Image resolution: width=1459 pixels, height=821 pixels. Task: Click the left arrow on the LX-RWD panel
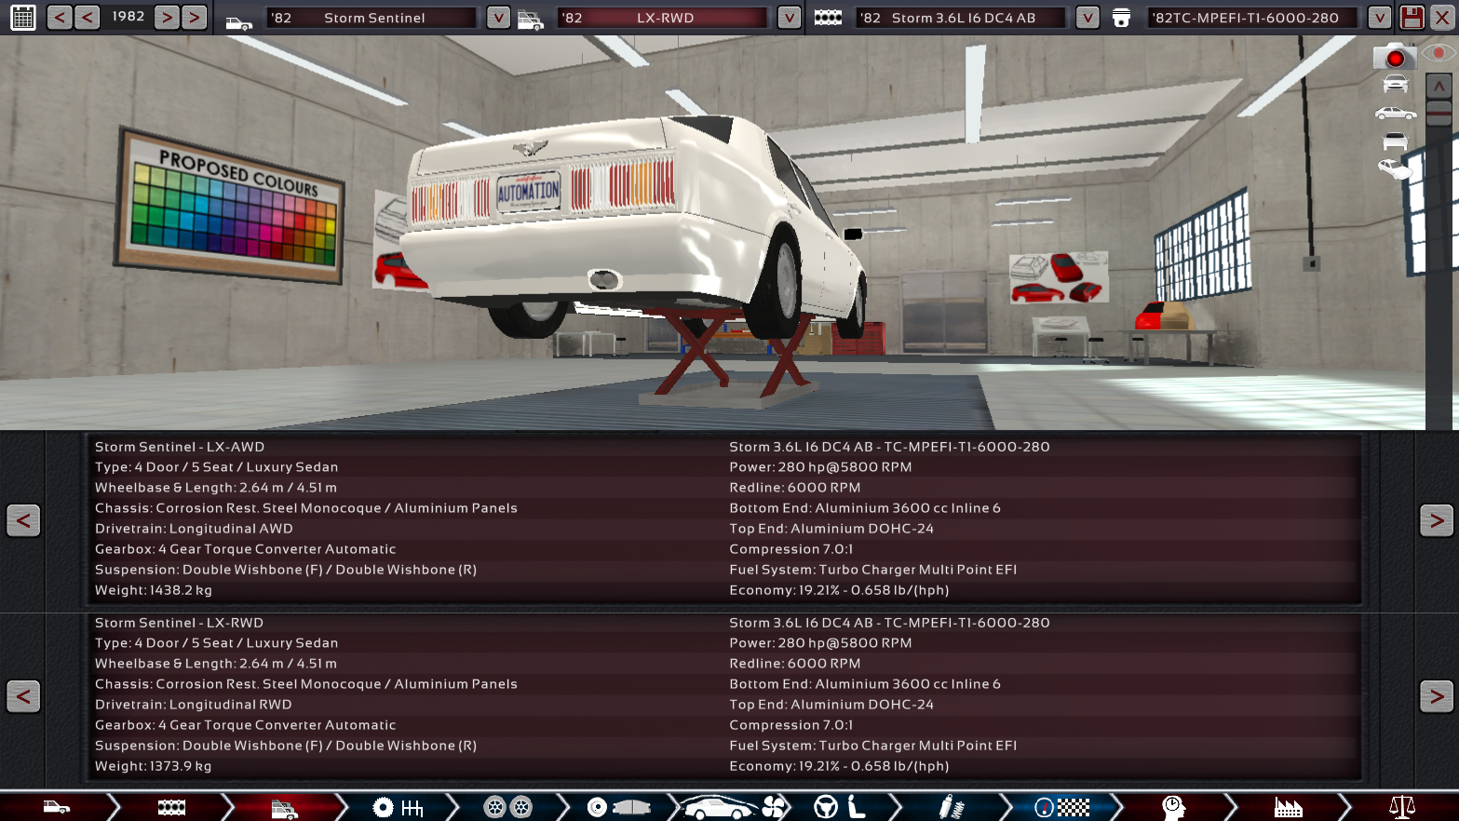coord(22,696)
